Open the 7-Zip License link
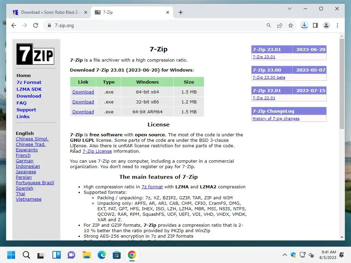351x263 pixels. click(97, 151)
